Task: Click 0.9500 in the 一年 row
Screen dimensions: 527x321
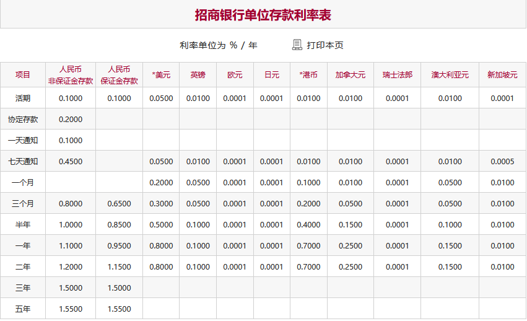Action: (120, 245)
